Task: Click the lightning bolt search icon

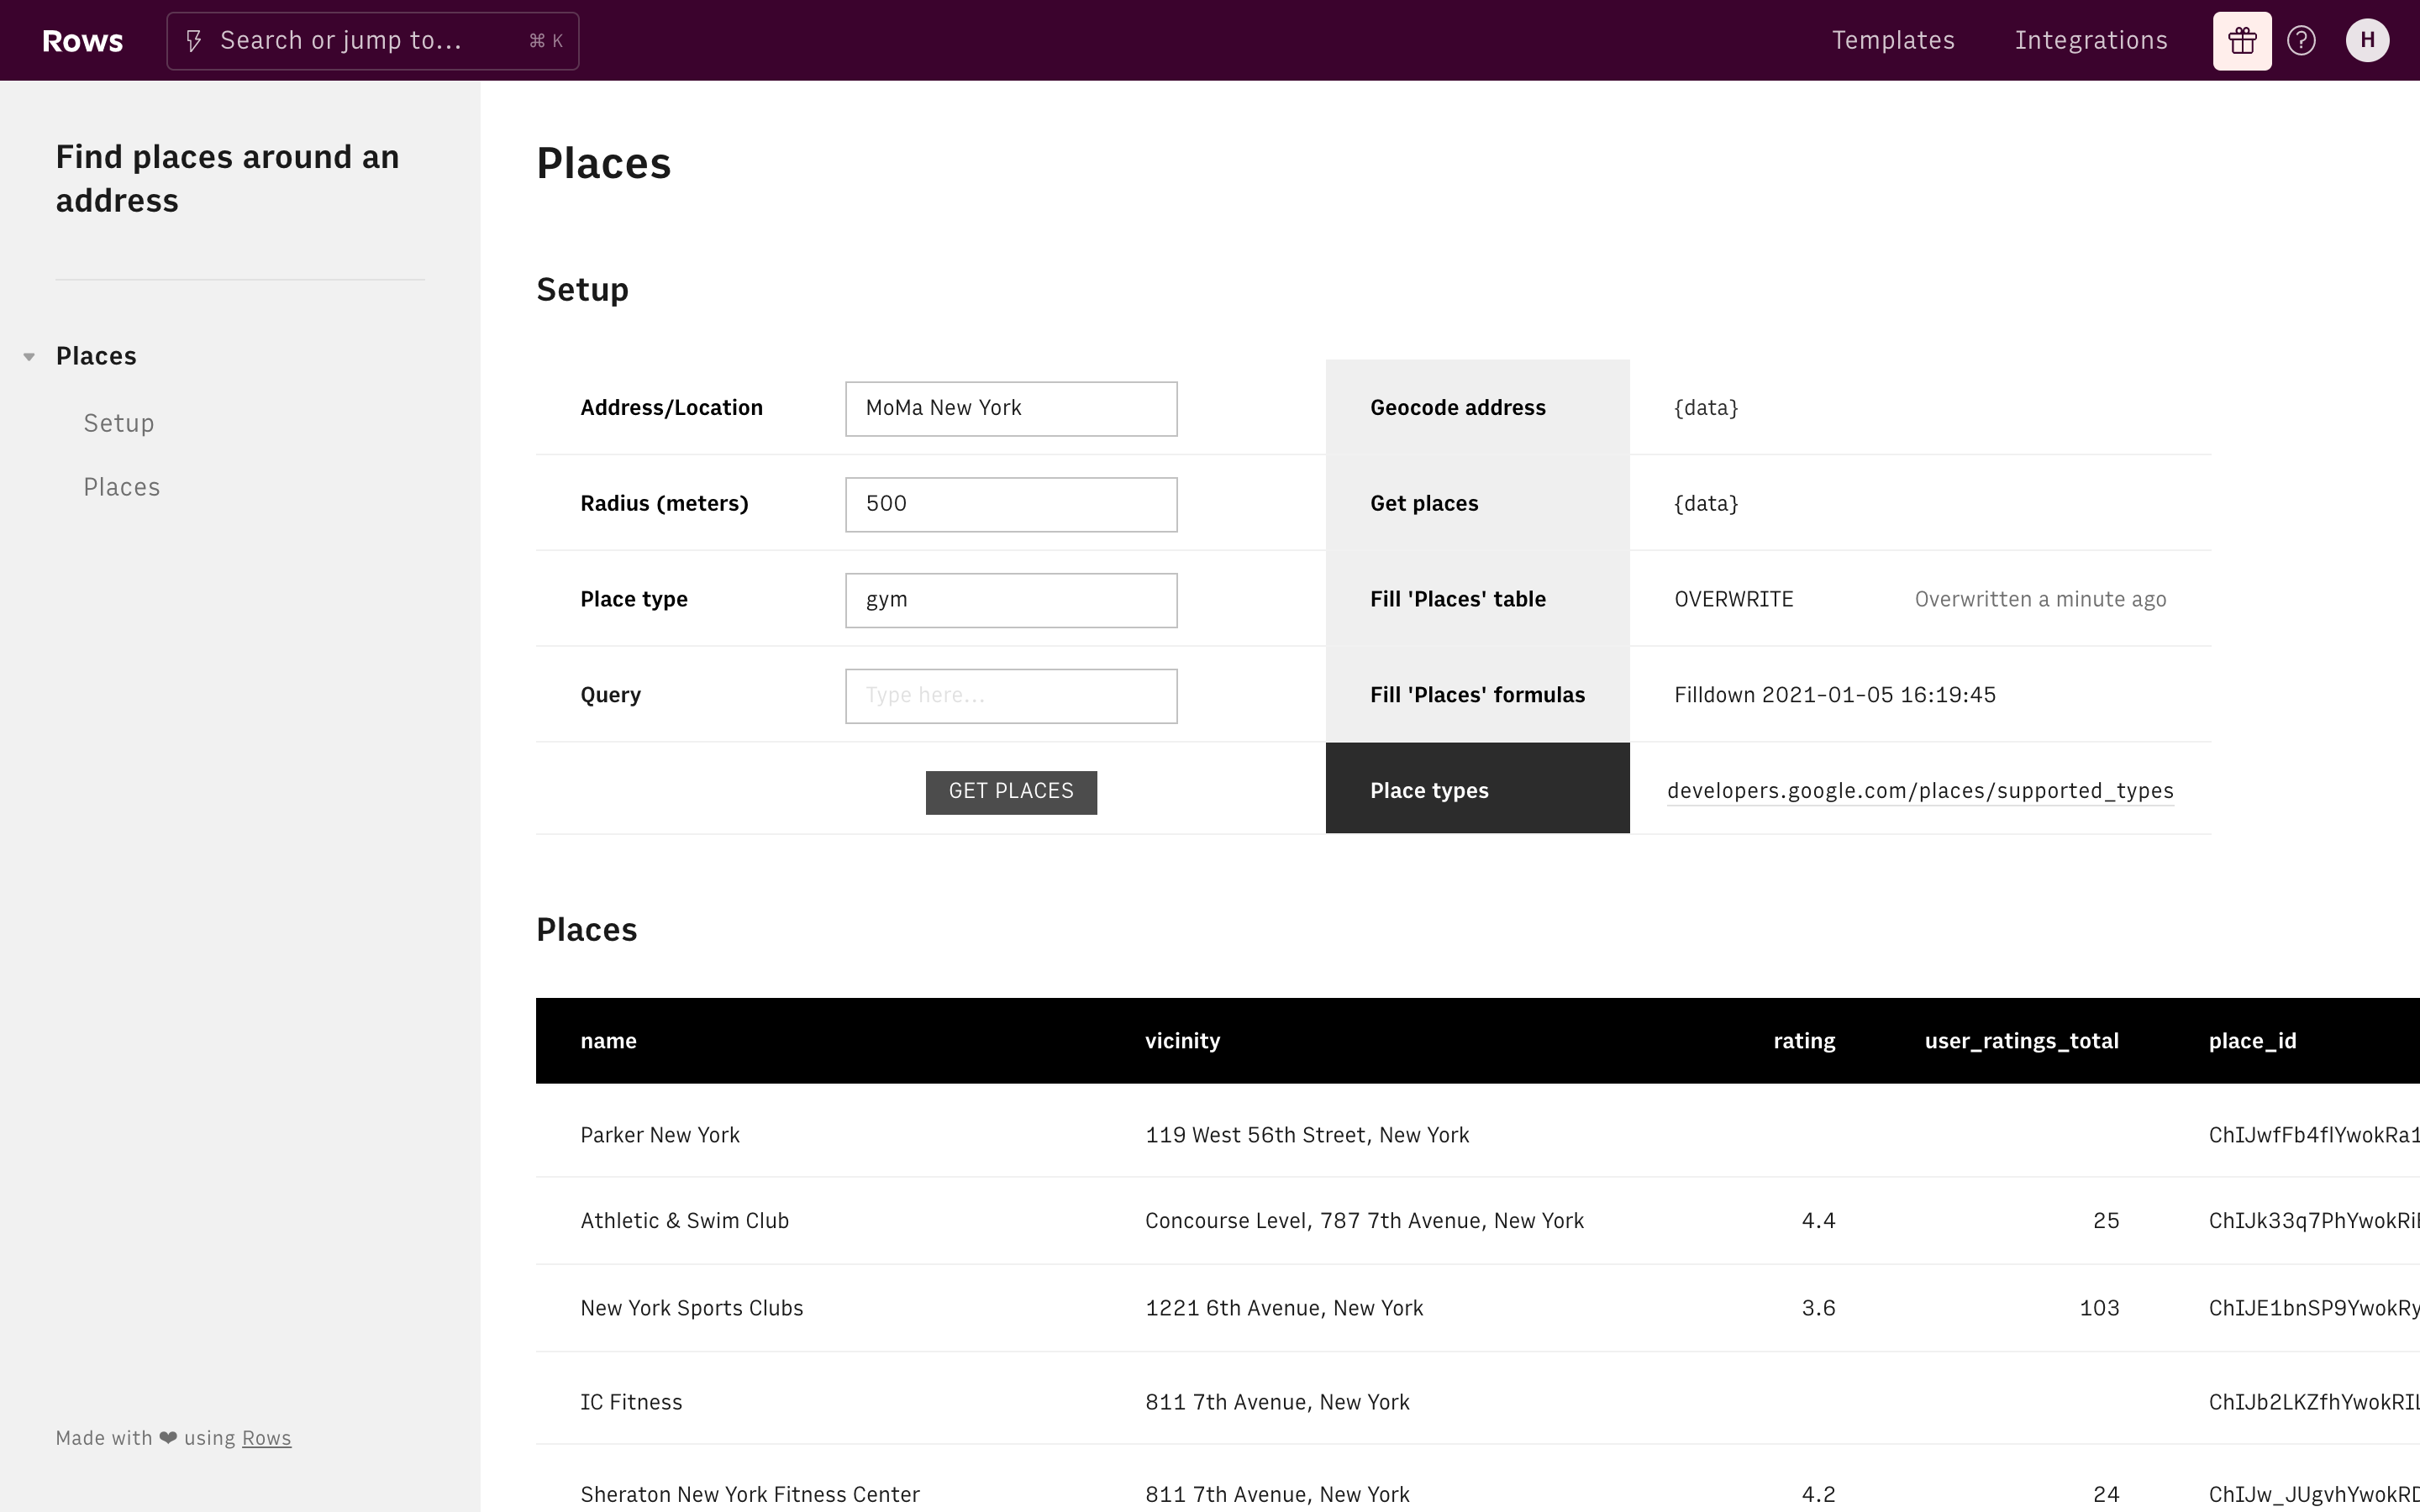Action: [x=195, y=41]
